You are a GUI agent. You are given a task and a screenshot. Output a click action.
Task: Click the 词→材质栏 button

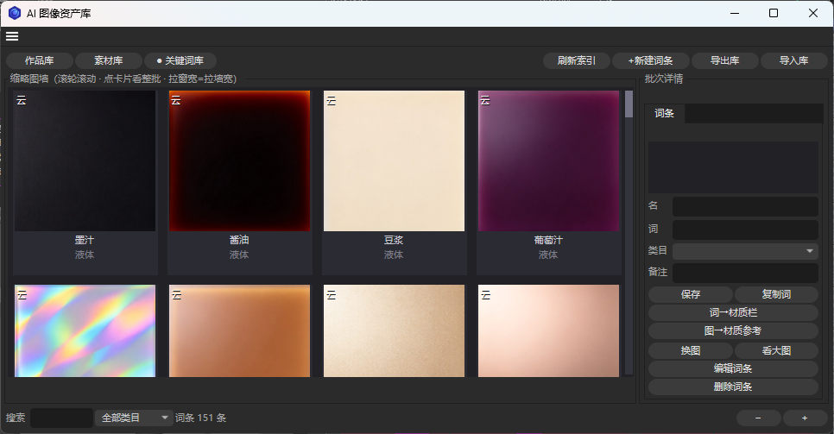[733, 312]
